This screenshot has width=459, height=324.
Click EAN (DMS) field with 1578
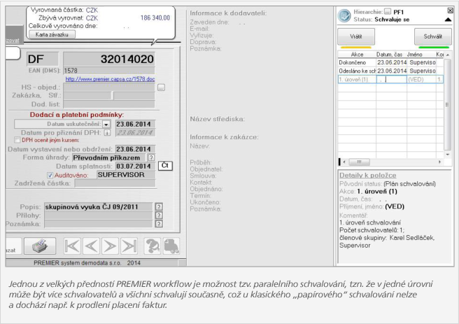(x=109, y=71)
